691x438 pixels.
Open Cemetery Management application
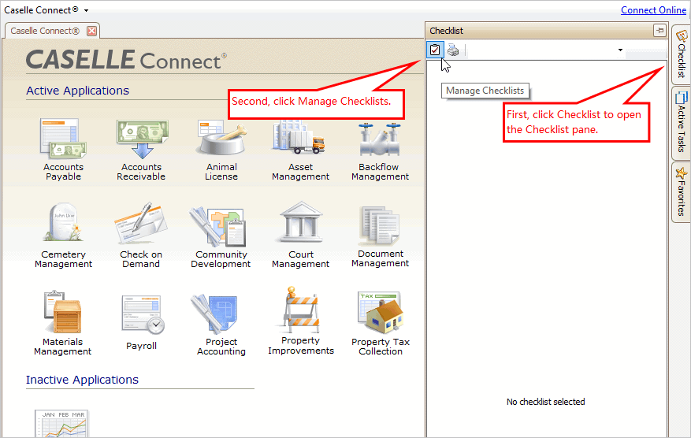tap(63, 236)
